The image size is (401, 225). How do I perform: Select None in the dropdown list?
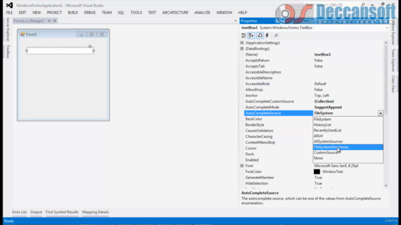pyautogui.click(x=348, y=158)
